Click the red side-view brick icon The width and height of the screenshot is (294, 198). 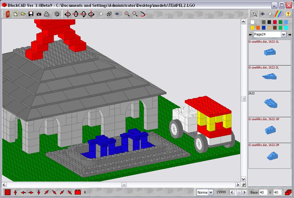tap(78, 192)
